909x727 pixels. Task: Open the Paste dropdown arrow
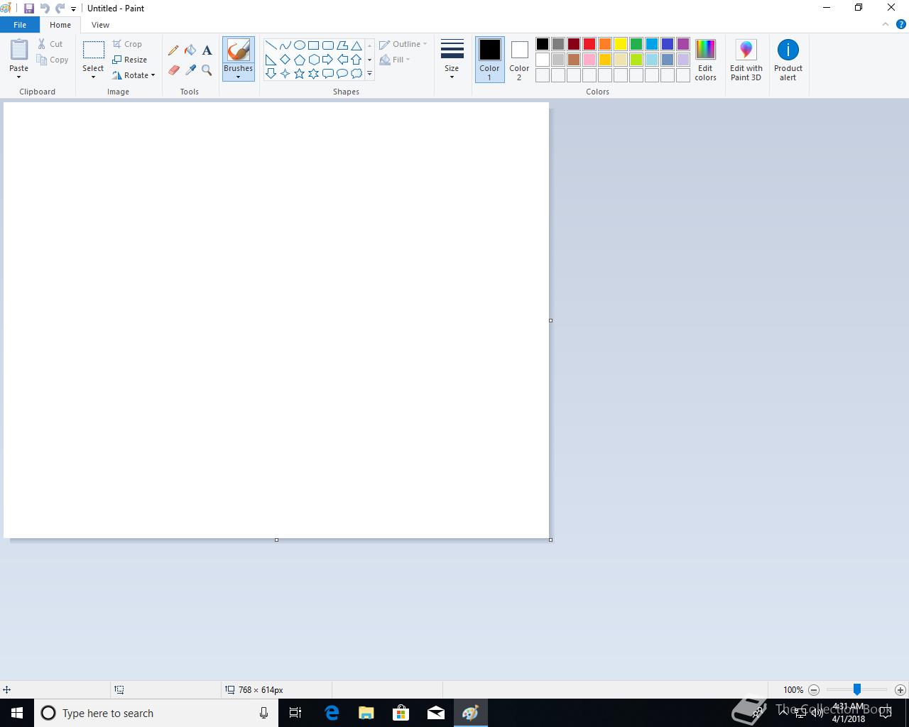coord(18,77)
